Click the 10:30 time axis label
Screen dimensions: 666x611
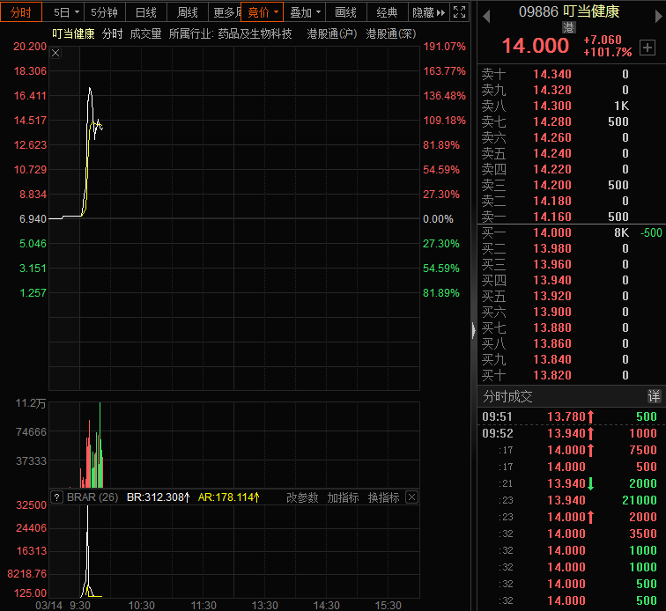pyautogui.click(x=142, y=605)
